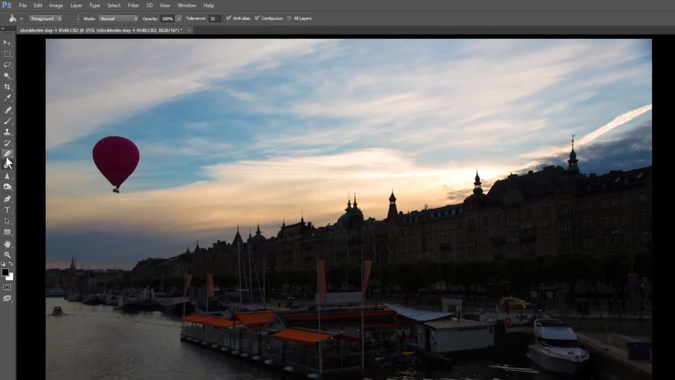This screenshot has width=675, height=380.
Task: Open the Filter menu
Action: coord(134,5)
